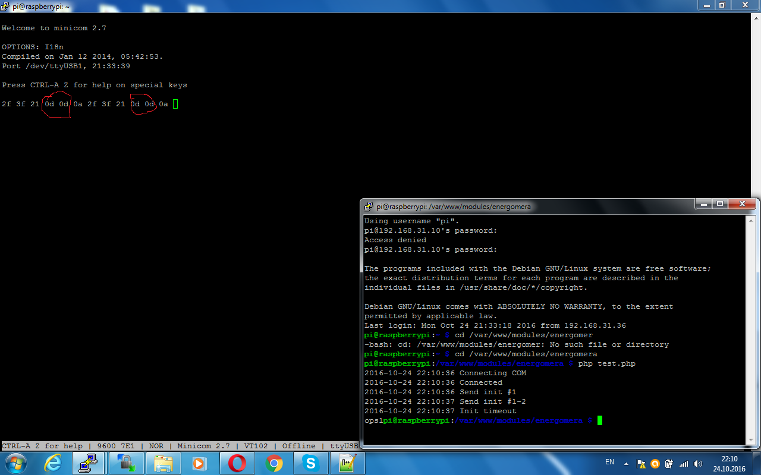Launch Internet Explorer from the taskbar

[x=53, y=463]
